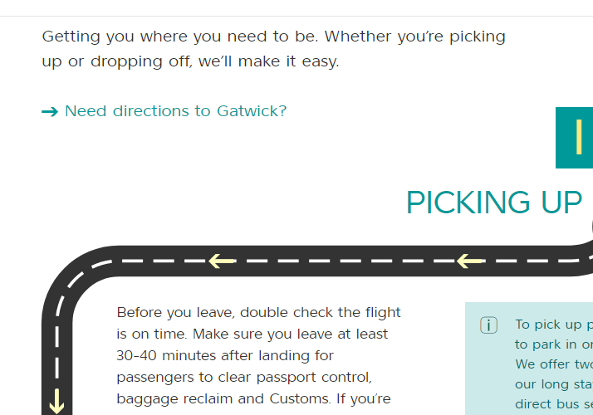
Task: Click the 'Before you leave, double check' line
Action: pyautogui.click(x=258, y=313)
